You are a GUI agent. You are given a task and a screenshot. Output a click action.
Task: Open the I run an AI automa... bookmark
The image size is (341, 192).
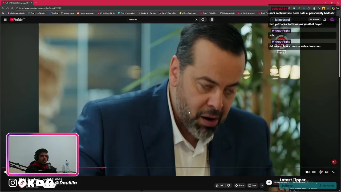pyautogui.click(x=86, y=13)
